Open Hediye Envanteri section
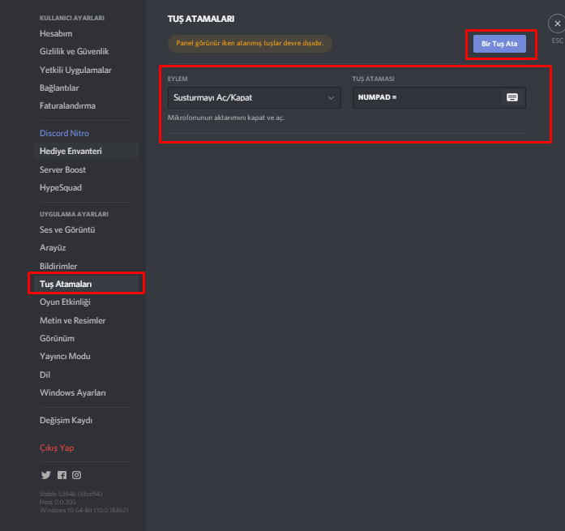The width and height of the screenshot is (565, 531). (x=71, y=151)
